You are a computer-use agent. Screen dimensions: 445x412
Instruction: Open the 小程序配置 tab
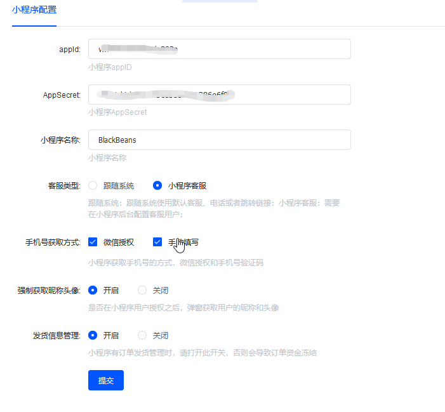click(34, 10)
